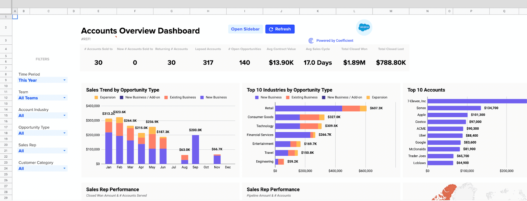This screenshot has height=201, width=527.
Task: Open the Customer Category filter dropdown
Action: click(x=64, y=168)
